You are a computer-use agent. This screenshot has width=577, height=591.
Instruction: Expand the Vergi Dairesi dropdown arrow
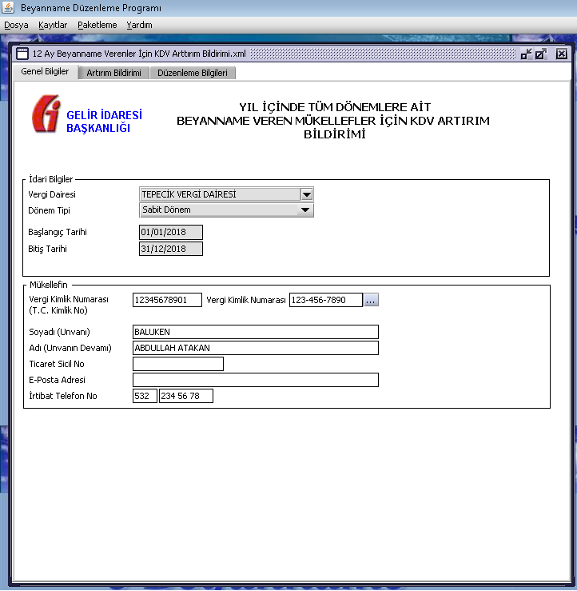coord(307,194)
